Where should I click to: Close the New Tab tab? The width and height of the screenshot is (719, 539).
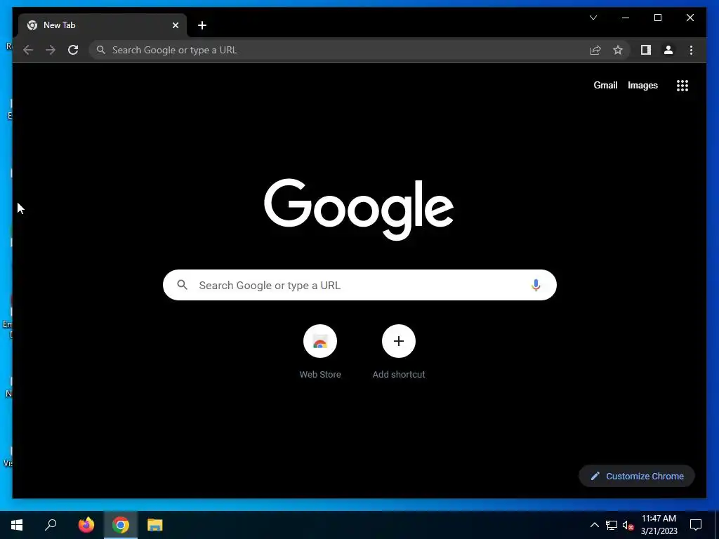(175, 25)
